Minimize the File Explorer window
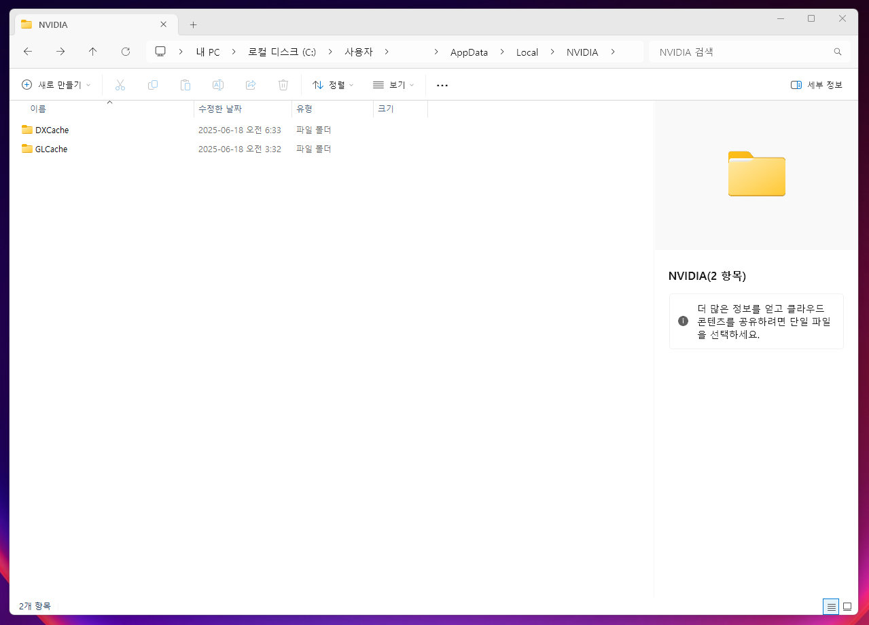This screenshot has width=869, height=625. [780, 18]
